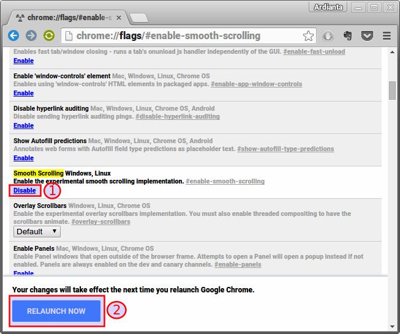Open the #enable-smooth-scrolling anchor link
Screen dimensions: 400x334
point(225,182)
